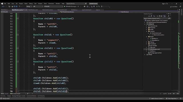The width and height of the screenshot is (183, 102).
Task: Collapse the Controls folder in Solution Explorer
Action: [147, 31]
